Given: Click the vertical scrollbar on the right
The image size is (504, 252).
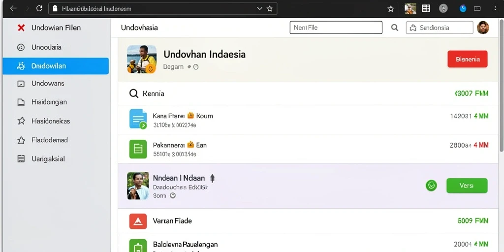Looking at the screenshot, I should pos(502,85).
